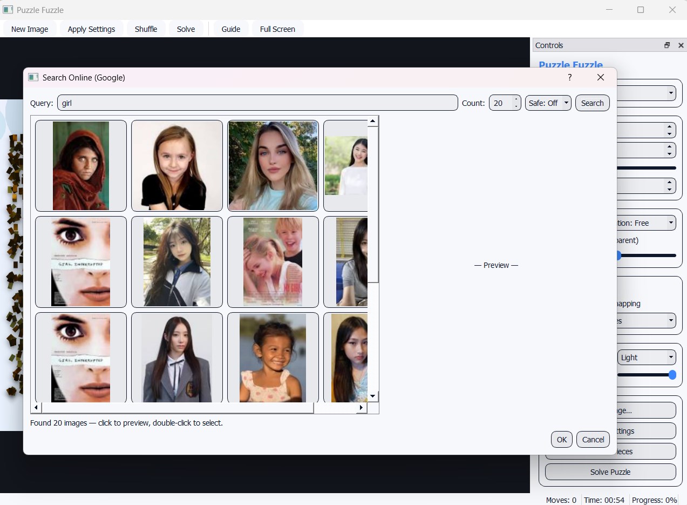687x505 pixels.
Task: Open the Safe: Off dropdown
Action: point(548,103)
